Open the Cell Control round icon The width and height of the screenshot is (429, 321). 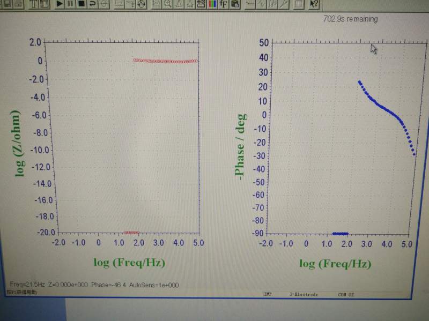(142, 4)
